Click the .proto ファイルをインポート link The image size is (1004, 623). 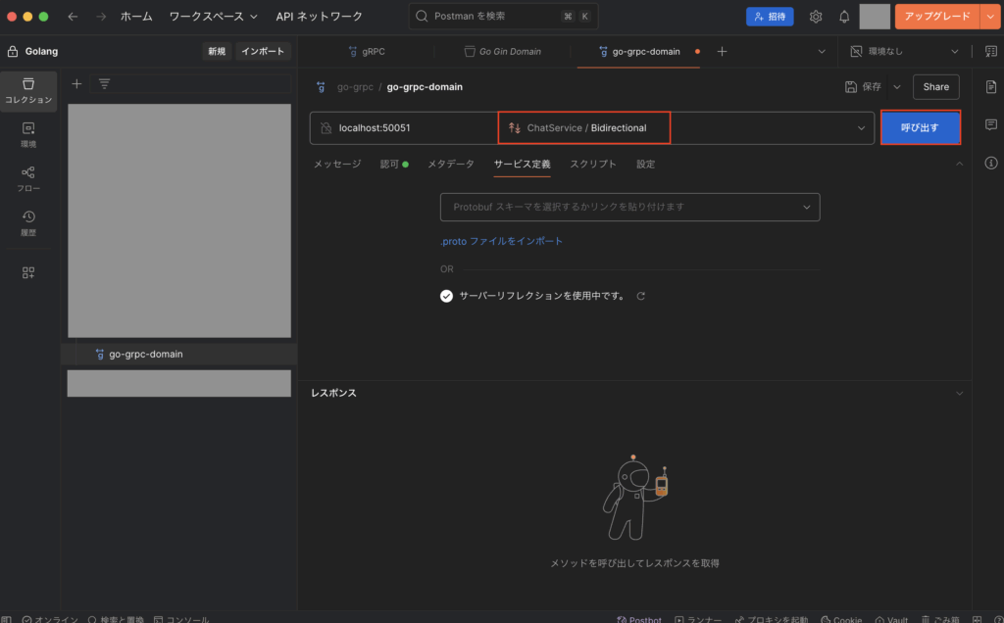[501, 241]
